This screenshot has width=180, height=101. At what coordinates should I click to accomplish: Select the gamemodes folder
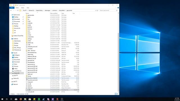pyautogui.click(x=31, y=15)
